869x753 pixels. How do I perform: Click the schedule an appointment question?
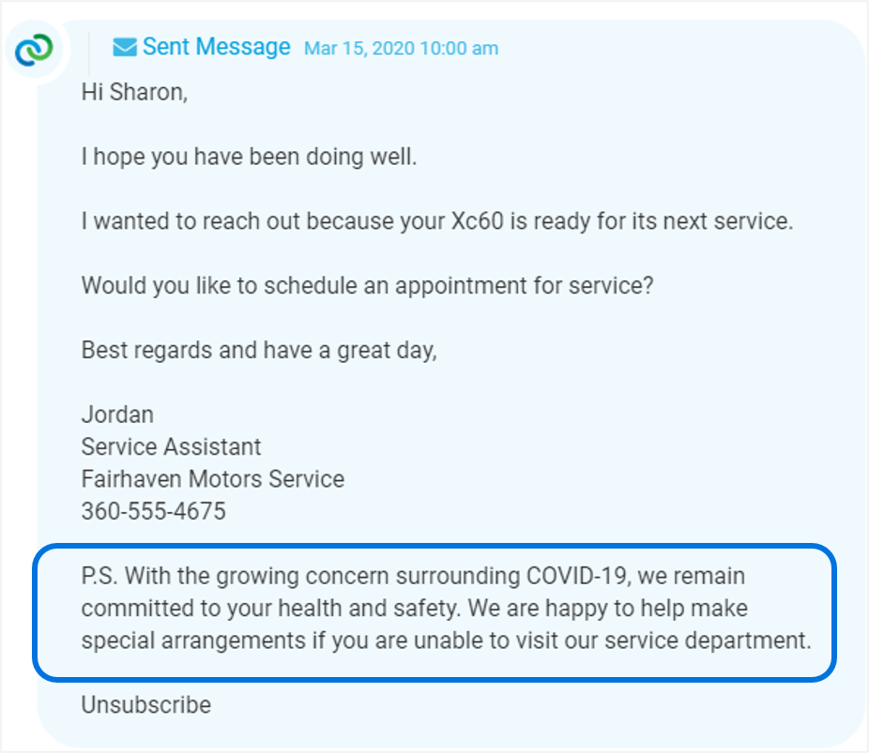[368, 286]
